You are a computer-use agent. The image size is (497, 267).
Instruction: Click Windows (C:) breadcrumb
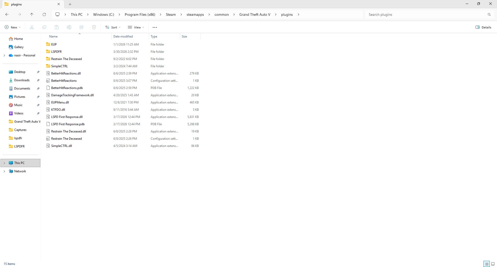(104, 14)
